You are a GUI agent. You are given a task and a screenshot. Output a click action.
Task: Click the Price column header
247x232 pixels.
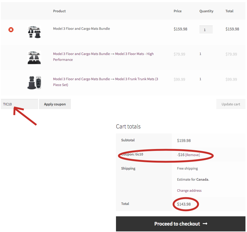[177, 11]
